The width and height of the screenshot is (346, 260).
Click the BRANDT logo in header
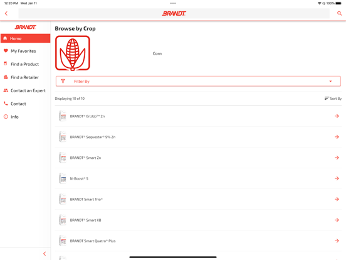174,13
